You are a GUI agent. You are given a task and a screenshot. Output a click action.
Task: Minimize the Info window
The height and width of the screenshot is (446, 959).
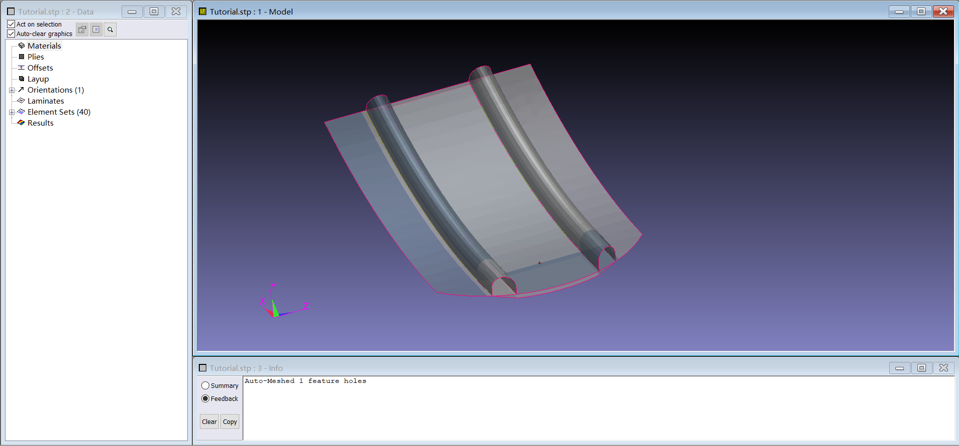[x=900, y=368]
